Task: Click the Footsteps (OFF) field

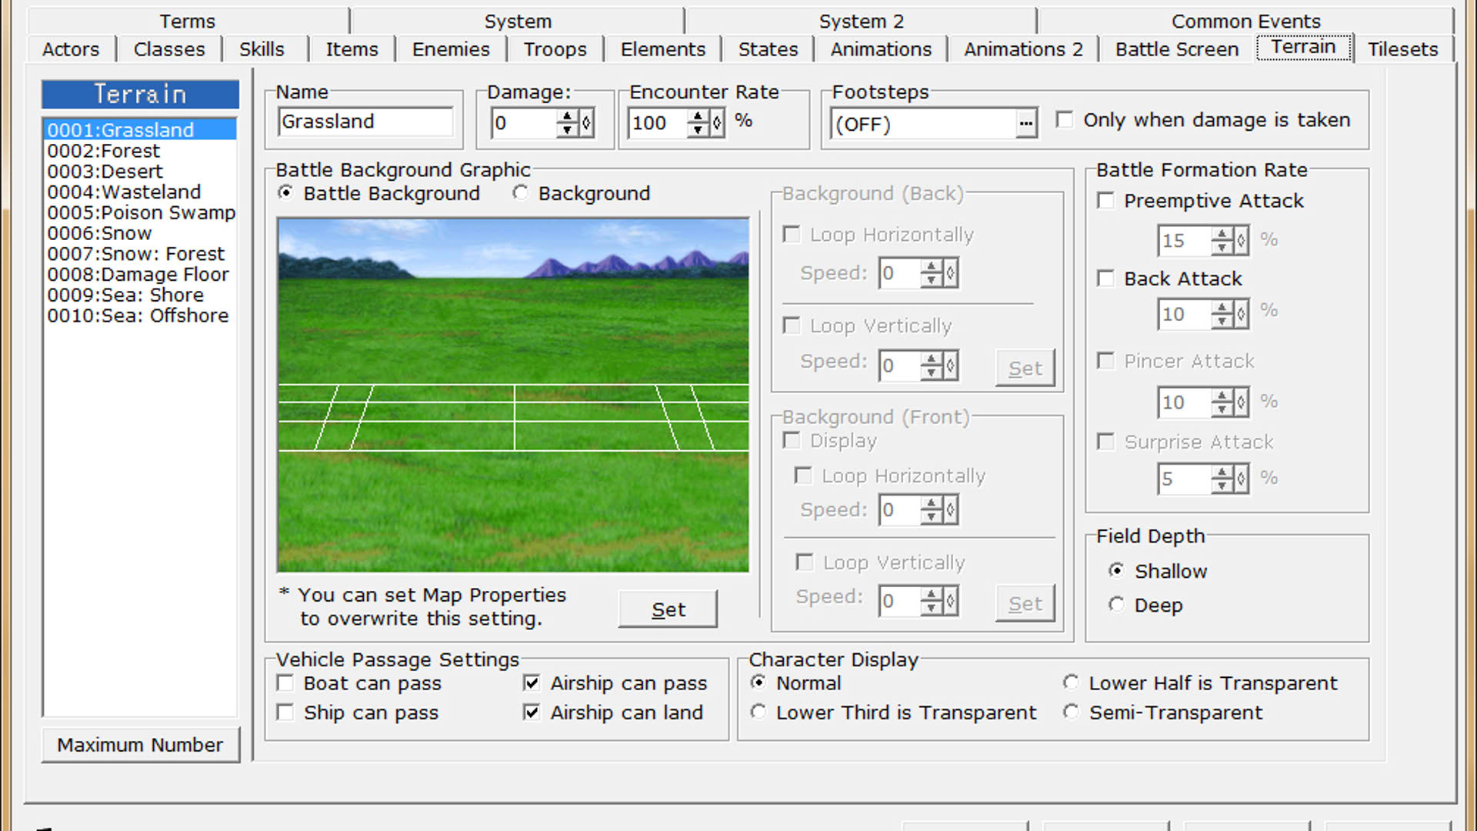Action: click(923, 124)
